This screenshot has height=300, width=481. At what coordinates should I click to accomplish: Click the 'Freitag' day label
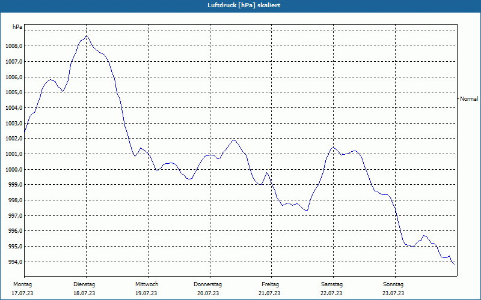[270, 284]
